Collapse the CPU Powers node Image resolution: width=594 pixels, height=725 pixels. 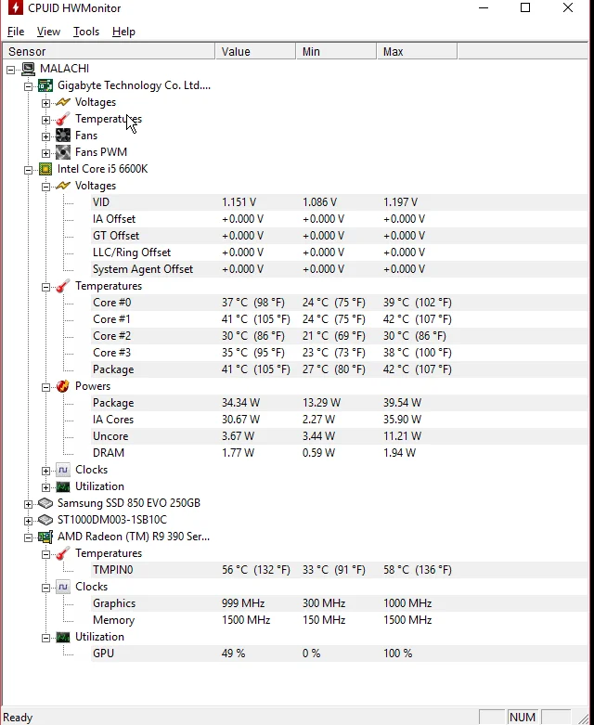pyautogui.click(x=45, y=387)
